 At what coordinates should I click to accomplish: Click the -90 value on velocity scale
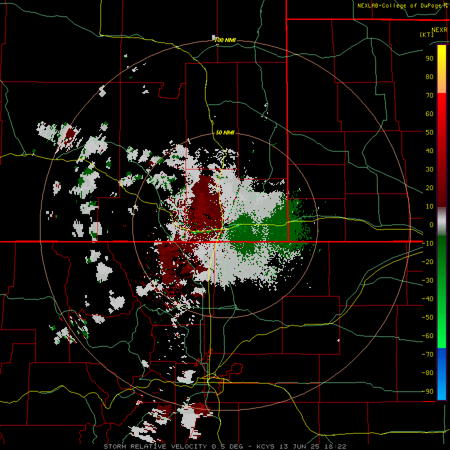point(427,391)
